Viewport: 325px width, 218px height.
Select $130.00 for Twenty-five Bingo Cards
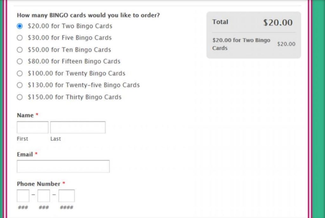coord(20,85)
